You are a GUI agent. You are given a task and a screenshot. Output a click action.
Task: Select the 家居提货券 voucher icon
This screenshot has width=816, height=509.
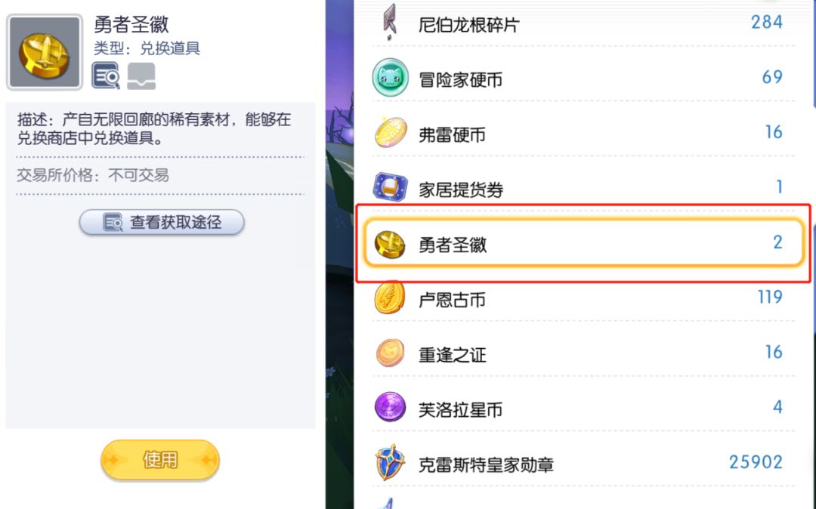[391, 188]
